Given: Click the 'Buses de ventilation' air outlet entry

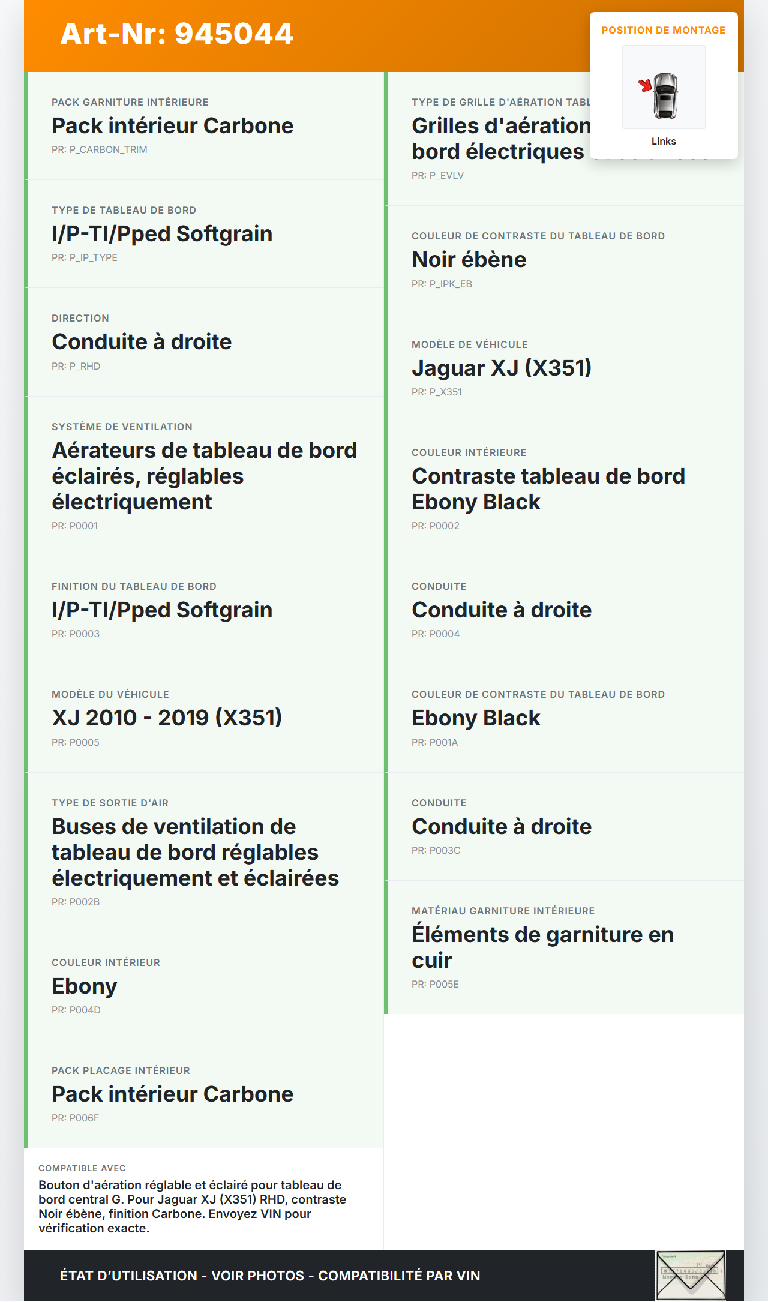Looking at the screenshot, I should [195, 852].
